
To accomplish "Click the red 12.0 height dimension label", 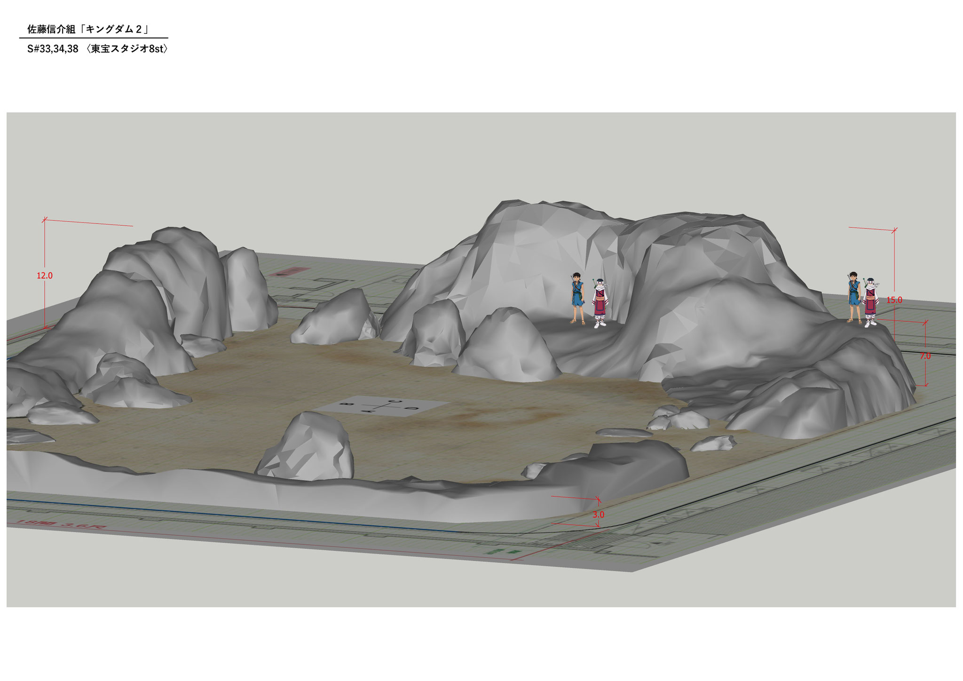I will click(45, 276).
